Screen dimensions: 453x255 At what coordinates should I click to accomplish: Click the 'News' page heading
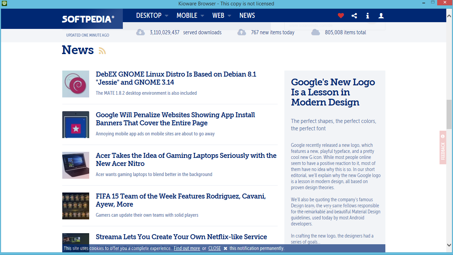point(78,50)
